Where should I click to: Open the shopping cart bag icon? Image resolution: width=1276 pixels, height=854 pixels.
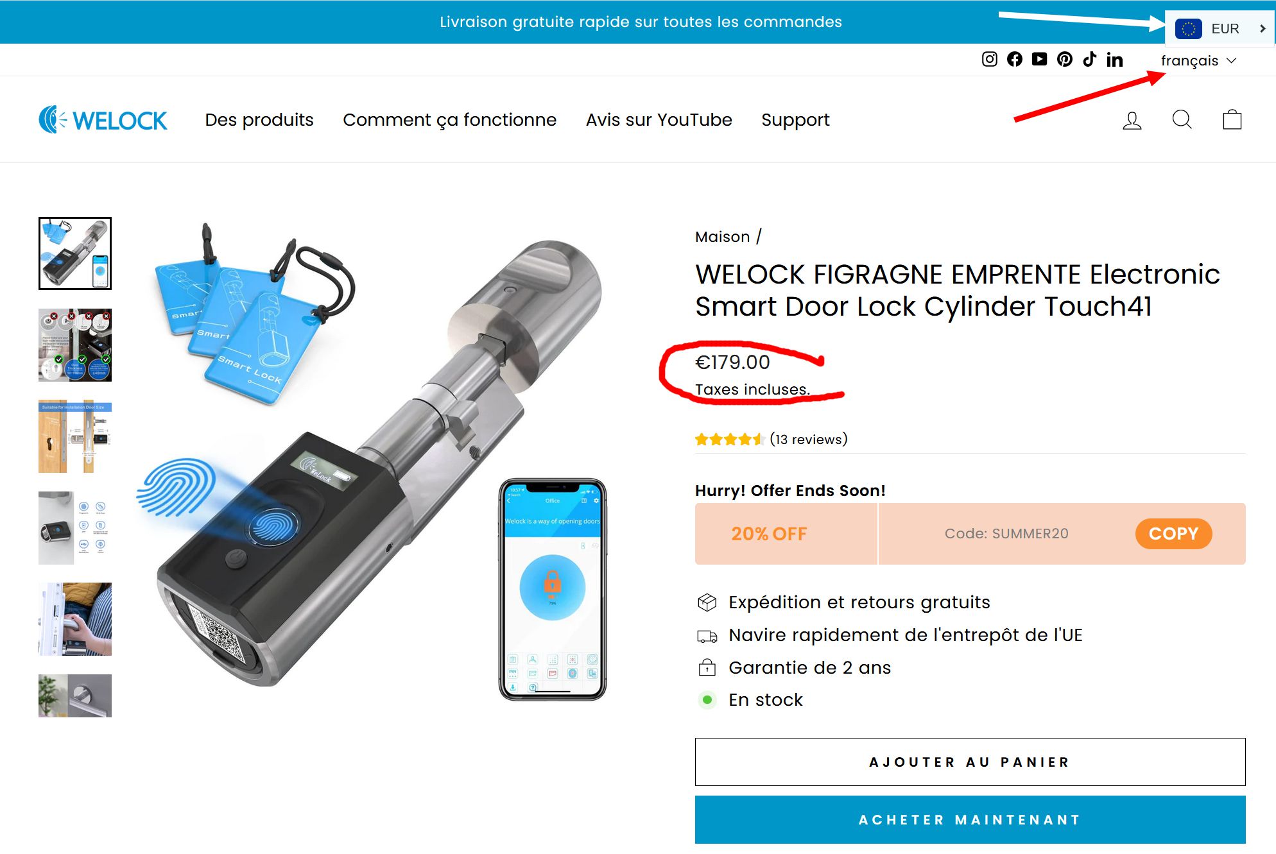tap(1232, 120)
